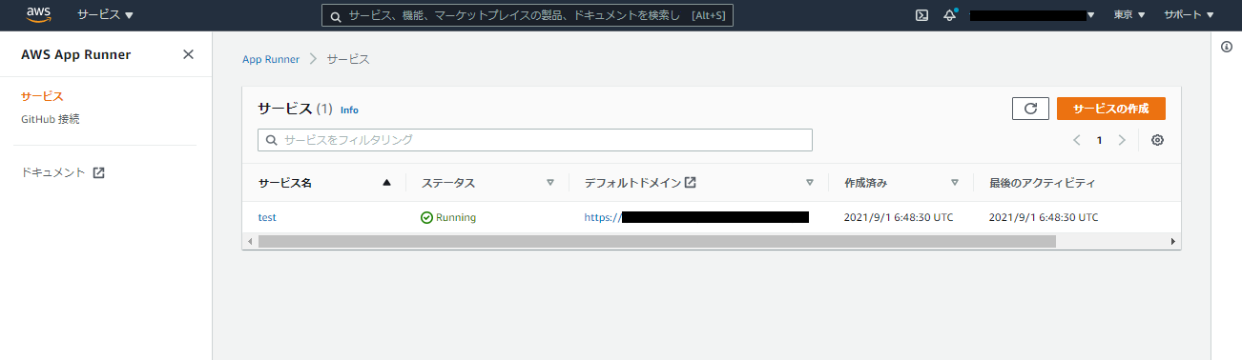Screen dimensions: 1242x360
Task: Close the AWS App Runner sidebar
Action: click(x=188, y=54)
